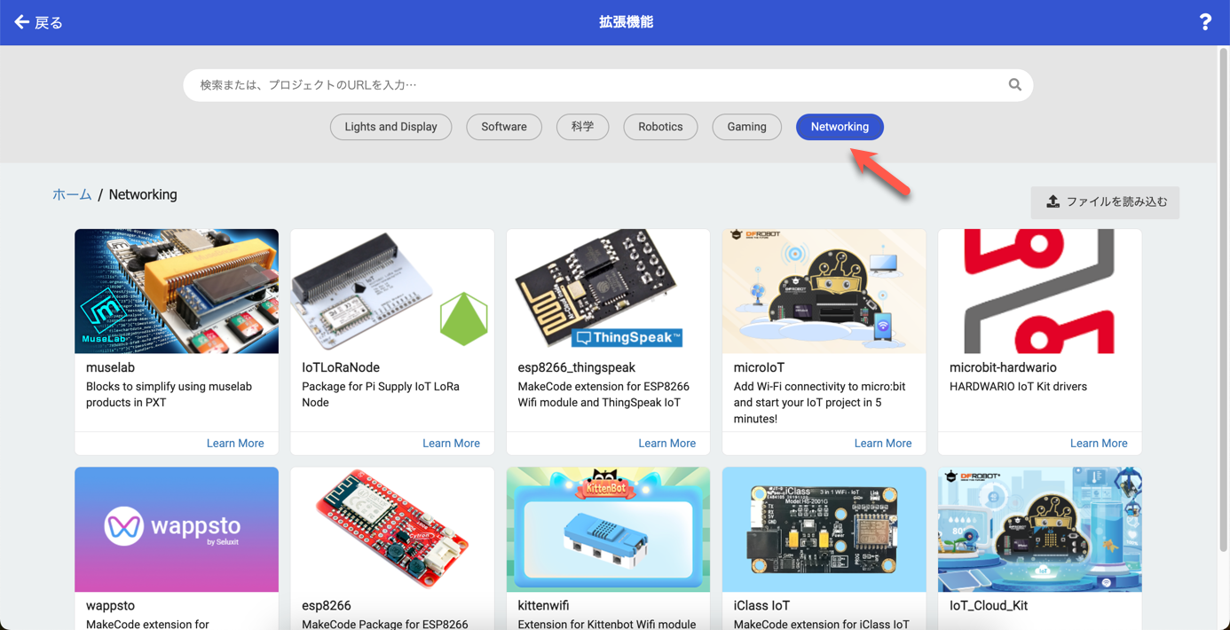Open Learn More for microbit-hardwario
Viewport: 1230px width, 630px height.
(1099, 443)
